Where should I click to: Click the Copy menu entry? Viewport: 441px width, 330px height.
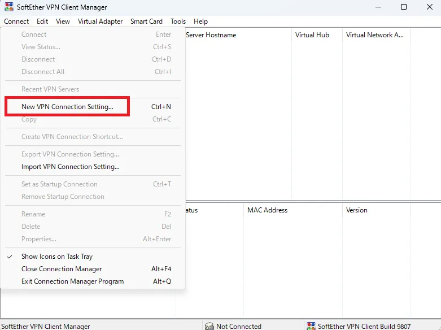[93, 119]
